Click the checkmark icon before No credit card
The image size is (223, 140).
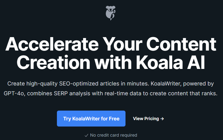(86, 135)
